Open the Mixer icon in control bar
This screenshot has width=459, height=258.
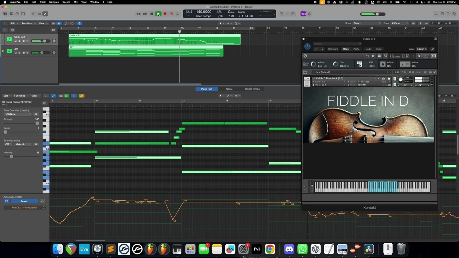click(39, 14)
